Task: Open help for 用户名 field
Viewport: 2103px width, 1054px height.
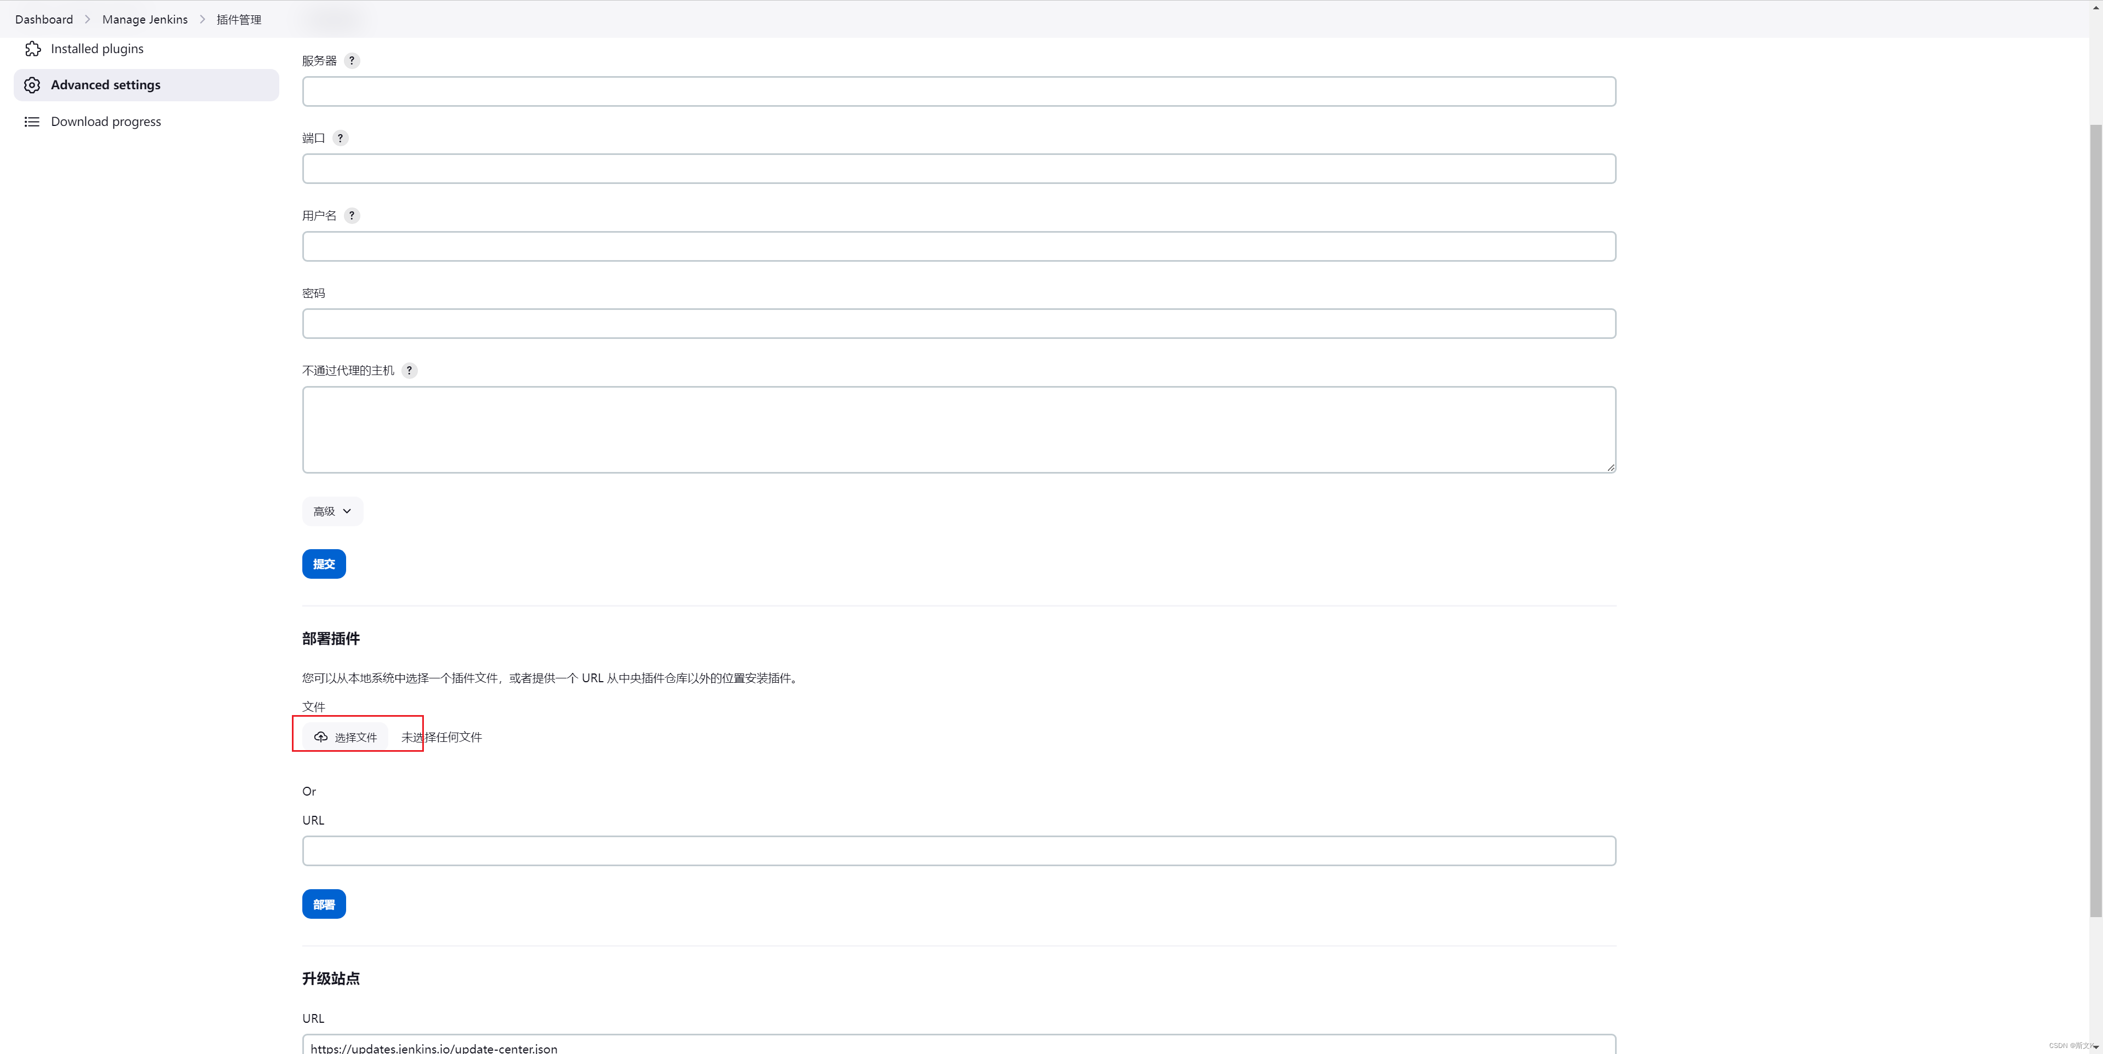Action: click(x=352, y=216)
